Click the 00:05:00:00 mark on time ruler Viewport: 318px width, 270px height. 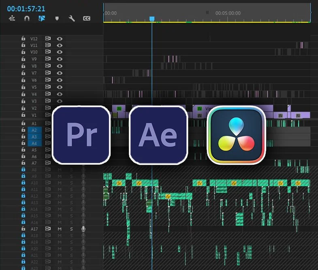(228, 13)
